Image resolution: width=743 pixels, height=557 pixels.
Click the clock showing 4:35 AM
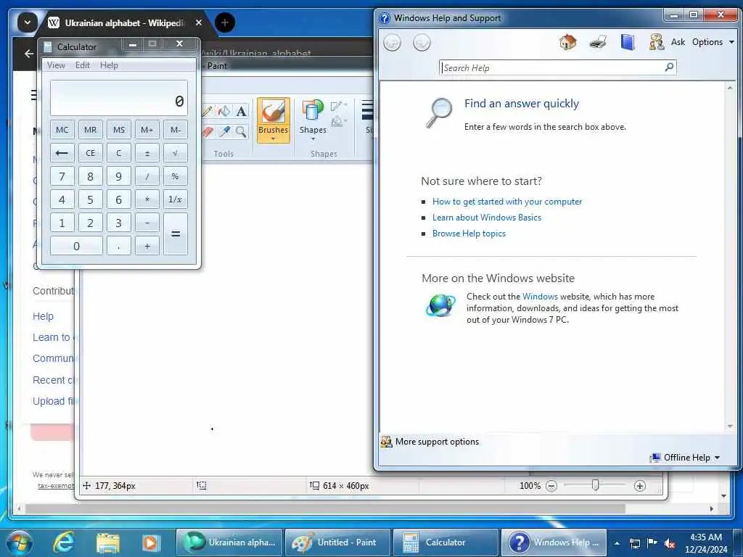pos(705,537)
